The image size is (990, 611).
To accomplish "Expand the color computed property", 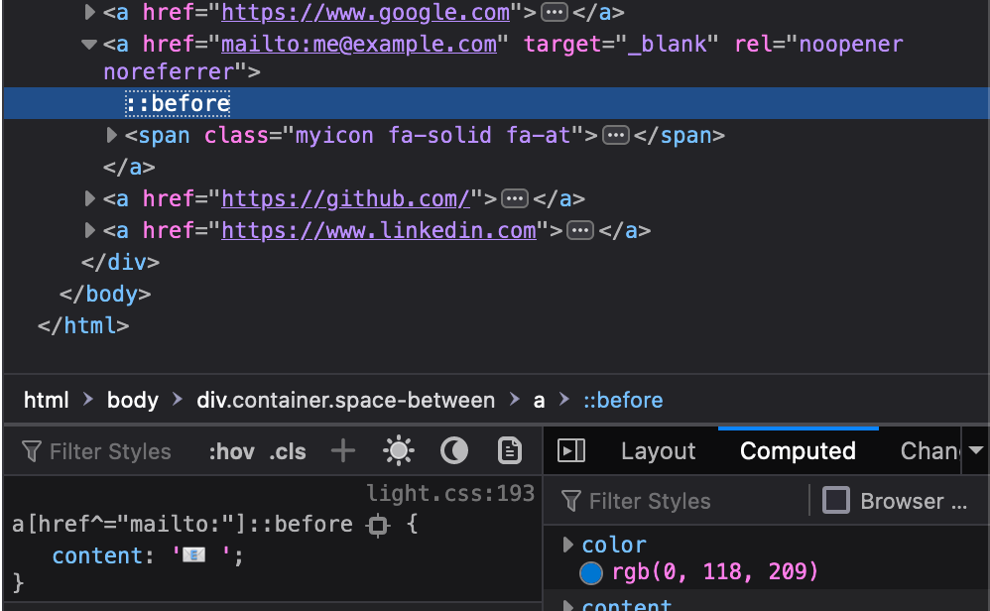I will coord(567,545).
